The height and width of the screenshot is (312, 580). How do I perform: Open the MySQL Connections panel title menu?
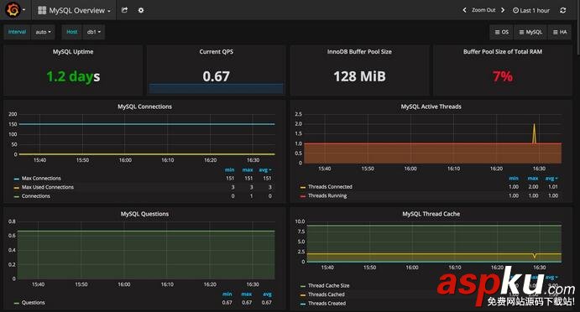pos(144,107)
